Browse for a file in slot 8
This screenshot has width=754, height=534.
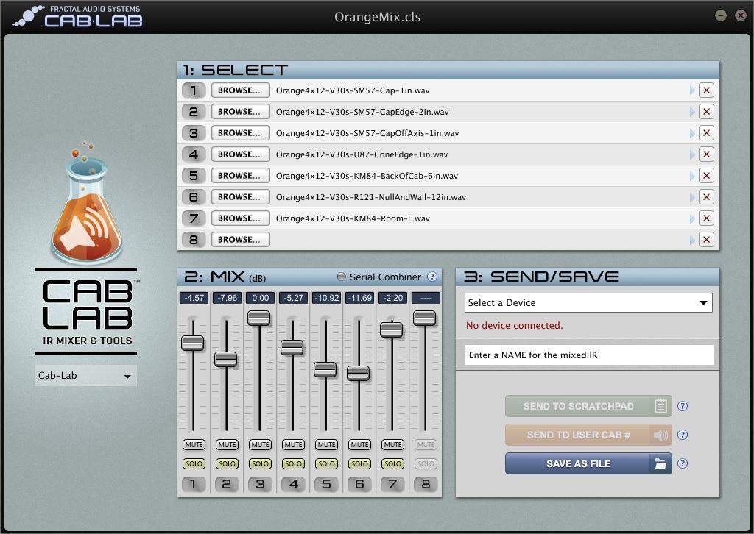[x=240, y=240]
